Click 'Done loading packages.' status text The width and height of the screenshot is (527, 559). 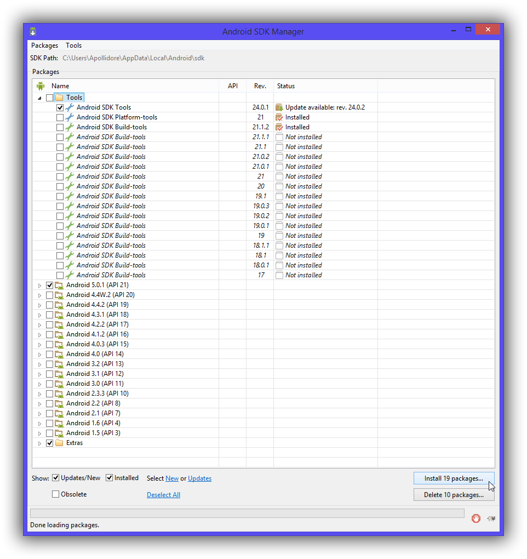click(65, 525)
